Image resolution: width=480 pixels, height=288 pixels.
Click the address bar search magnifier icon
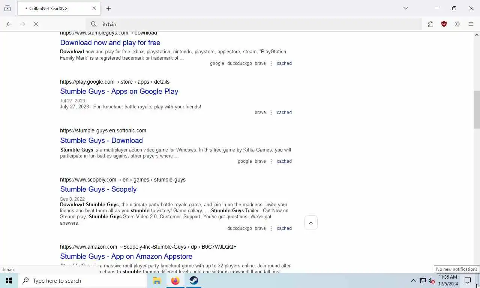(94, 24)
